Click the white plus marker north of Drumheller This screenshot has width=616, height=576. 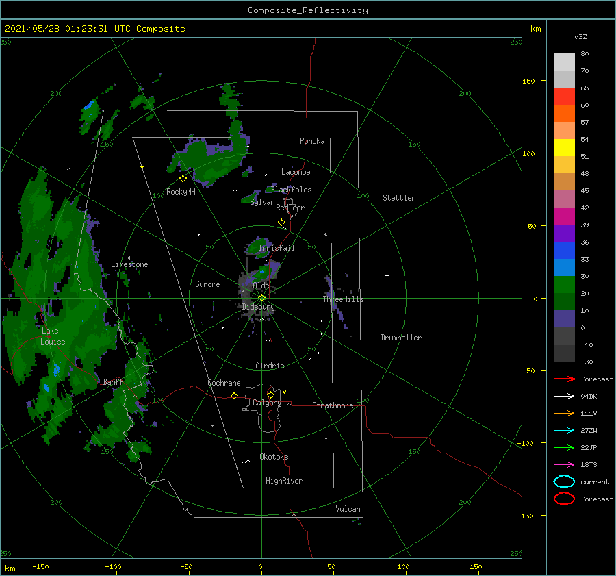click(x=387, y=275)
